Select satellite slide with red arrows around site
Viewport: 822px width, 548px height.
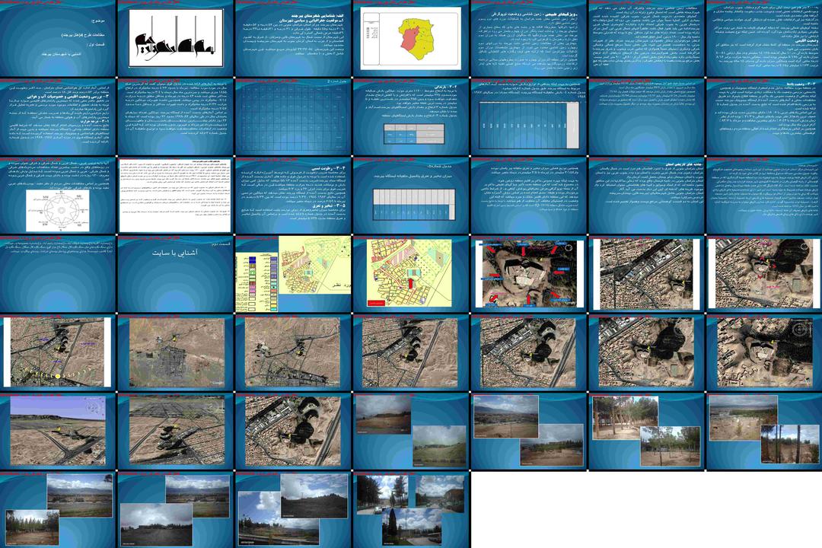point(529,274)
